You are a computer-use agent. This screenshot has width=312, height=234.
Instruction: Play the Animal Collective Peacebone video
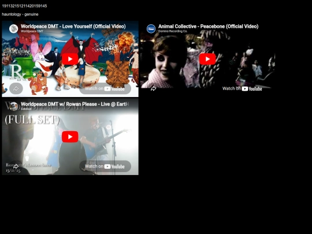coord(207,59)
